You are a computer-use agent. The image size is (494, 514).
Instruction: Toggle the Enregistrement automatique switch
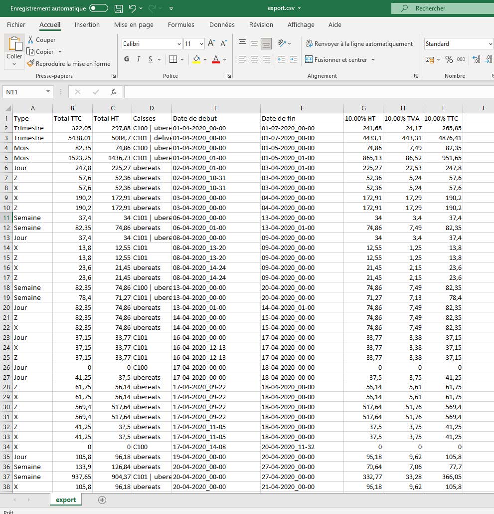pos(99,8)
